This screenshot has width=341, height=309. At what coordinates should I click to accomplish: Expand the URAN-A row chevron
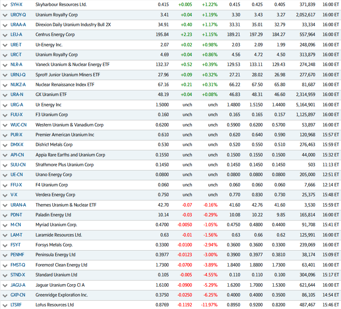[x=5, y=205]
